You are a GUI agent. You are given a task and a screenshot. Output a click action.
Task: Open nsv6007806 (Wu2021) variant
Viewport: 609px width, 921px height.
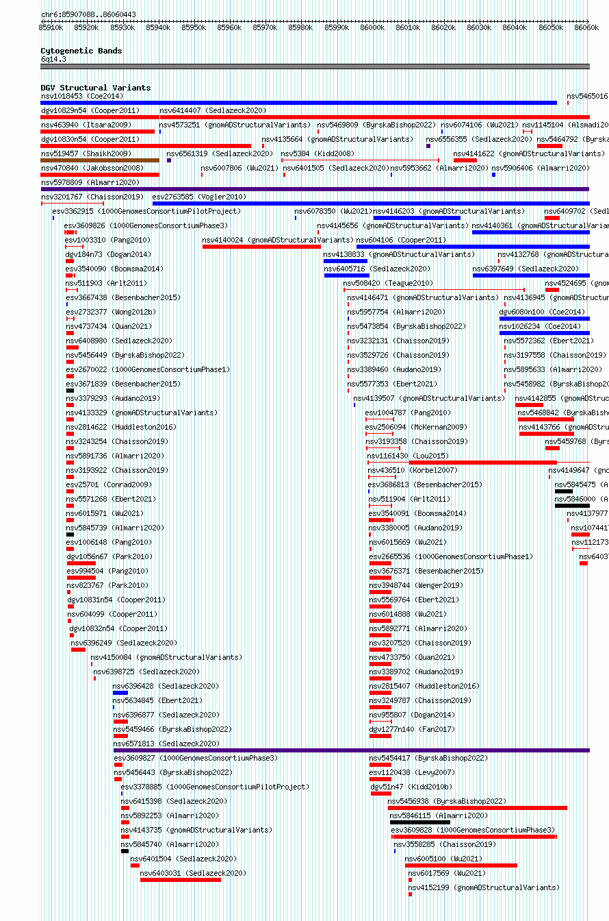coord(239,168)
